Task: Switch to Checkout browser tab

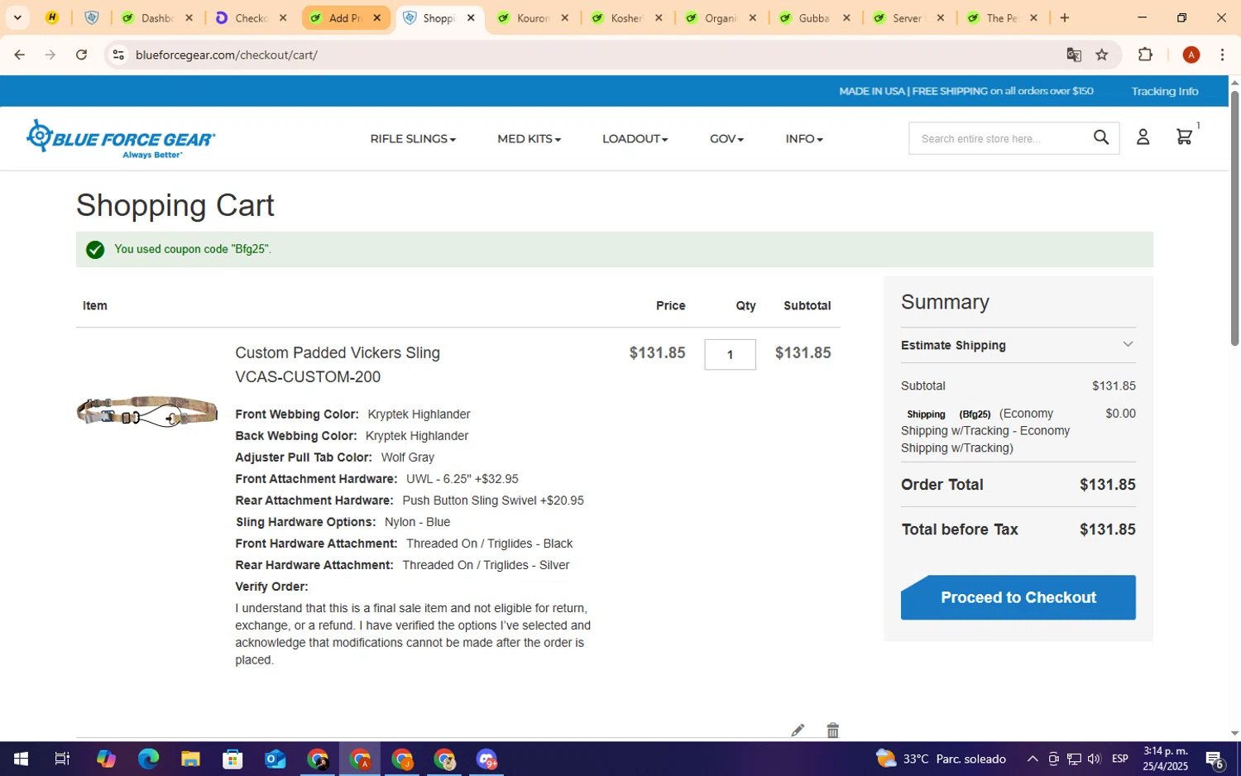Action: click(251, 17)
